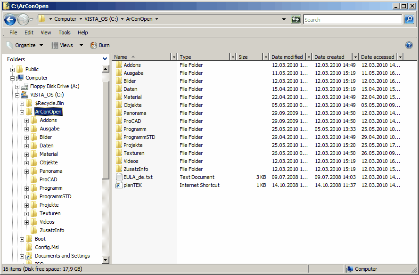Expand the Addons tree node
The height and width of the screenshot is (275, 419).
tap(26, 121)
